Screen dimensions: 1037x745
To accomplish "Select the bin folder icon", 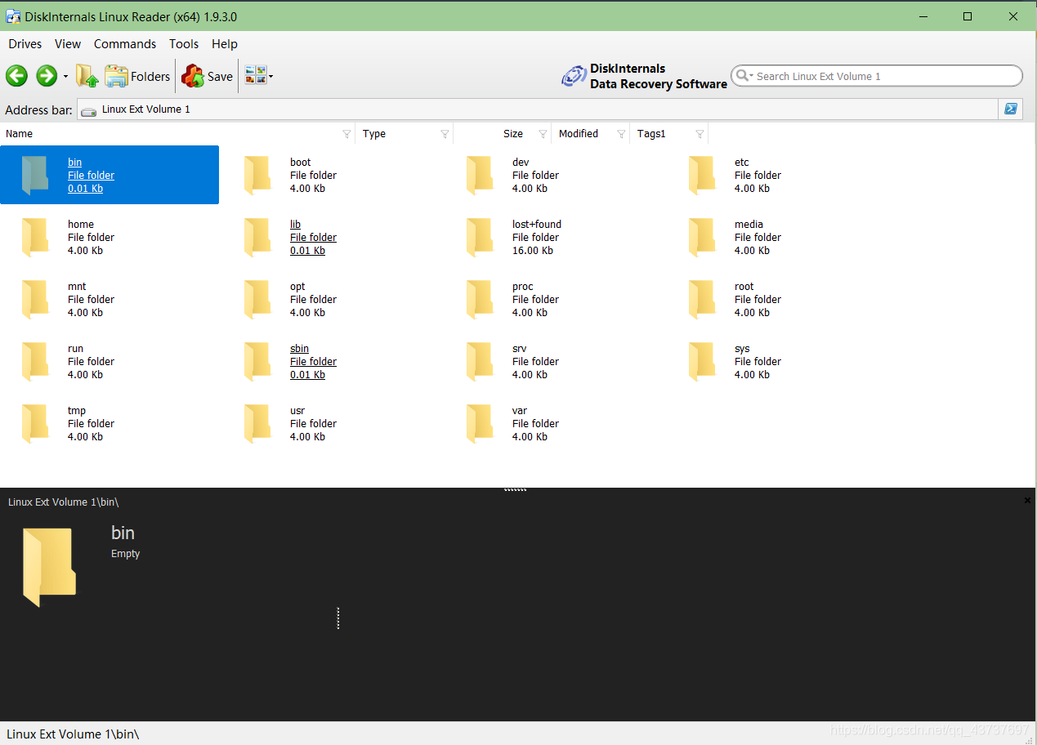I will (x=35, y=175).
